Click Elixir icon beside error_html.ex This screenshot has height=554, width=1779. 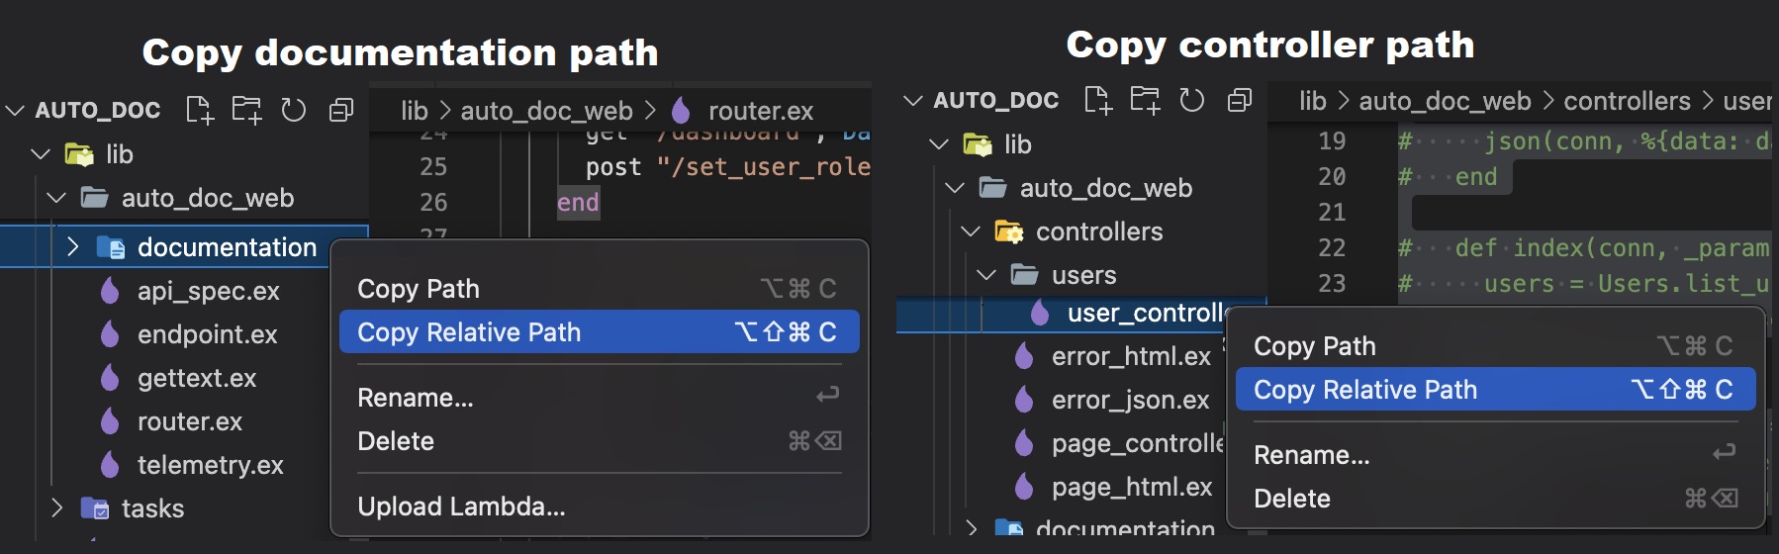point(1024,356)
